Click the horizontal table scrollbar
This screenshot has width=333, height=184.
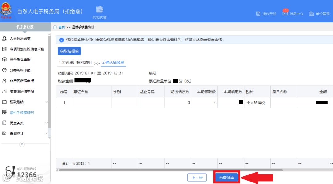pyautogui.click(x=171, y=170)
